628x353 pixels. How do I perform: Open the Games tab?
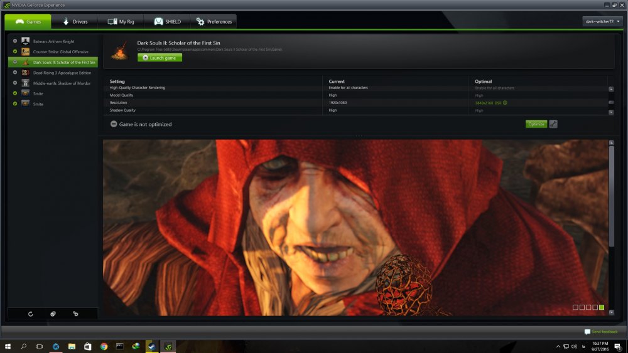[28, 21]
